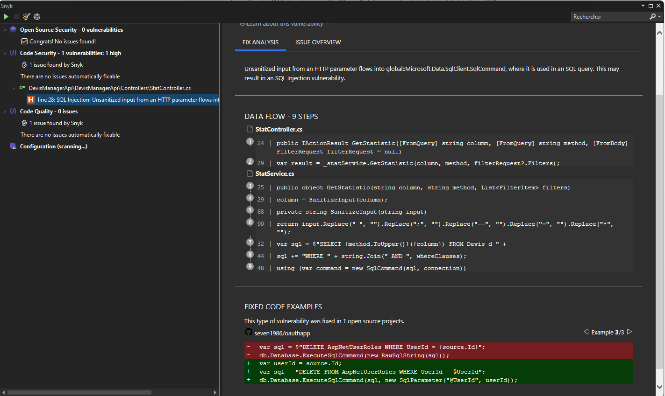Switch to the FIX ANALYSIS tab
This screenshot has width=665, height=396.
coord(260,42)
